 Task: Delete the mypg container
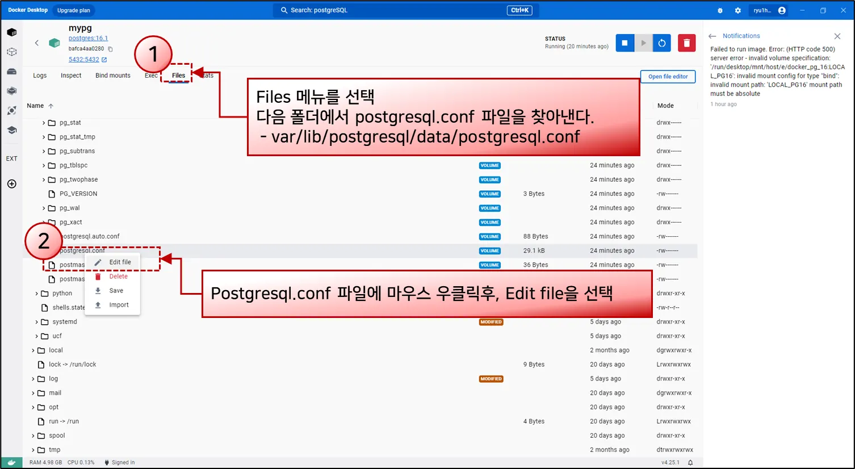686,43
